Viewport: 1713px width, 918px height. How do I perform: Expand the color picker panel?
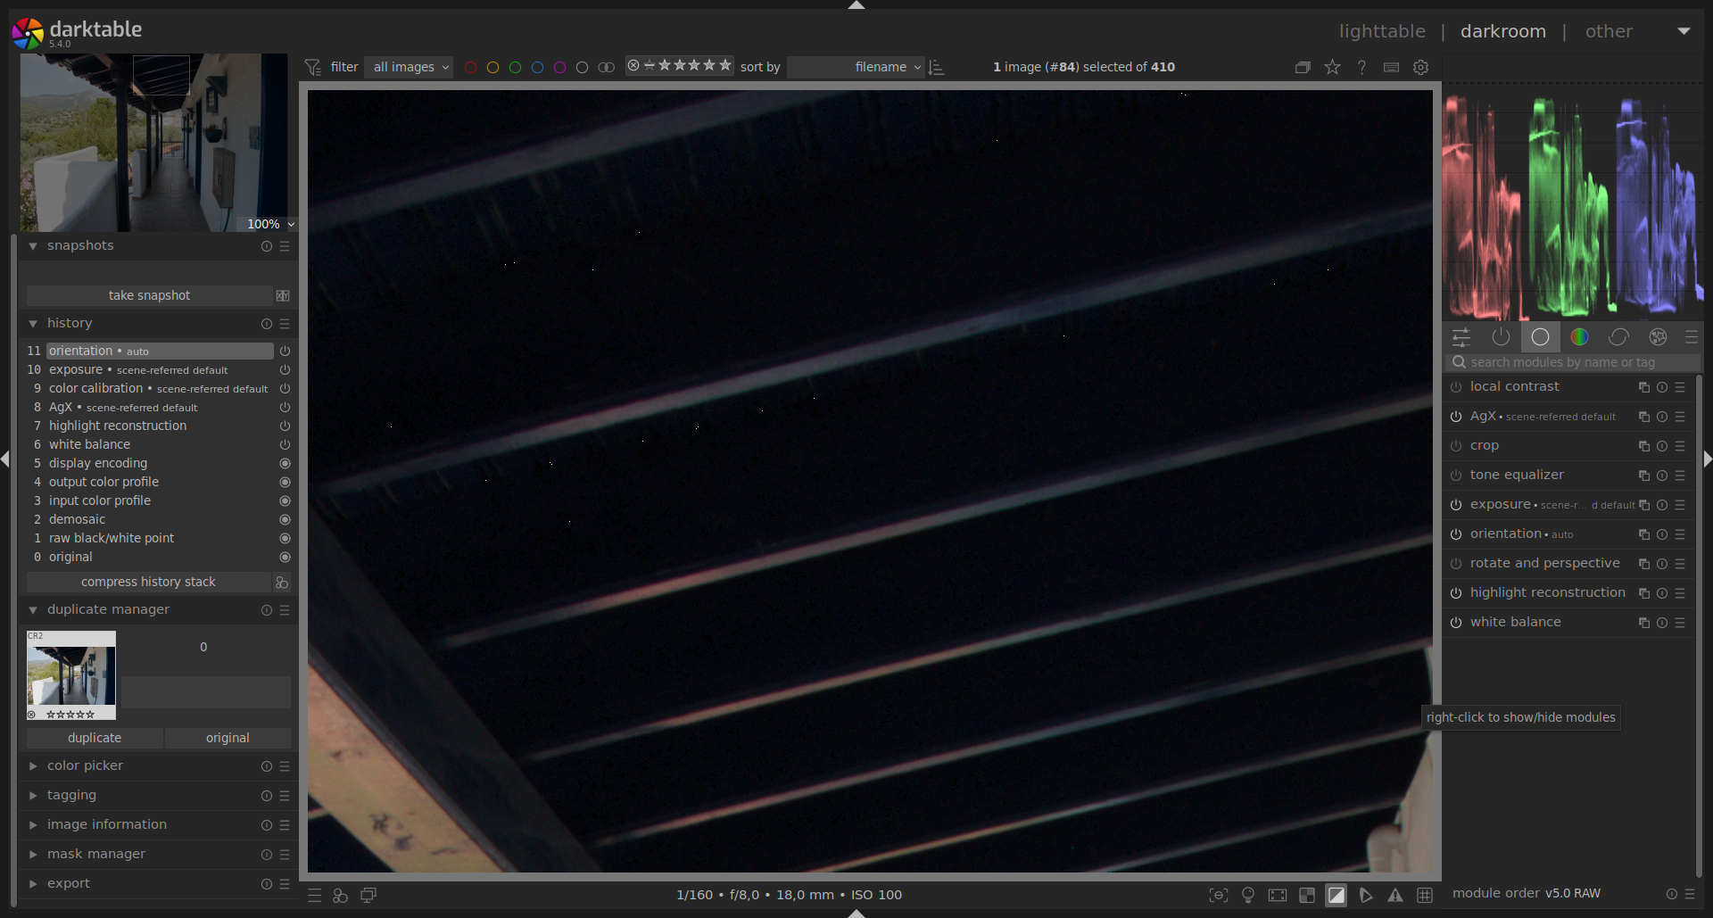pyautogui.click(x=33, y=766)
